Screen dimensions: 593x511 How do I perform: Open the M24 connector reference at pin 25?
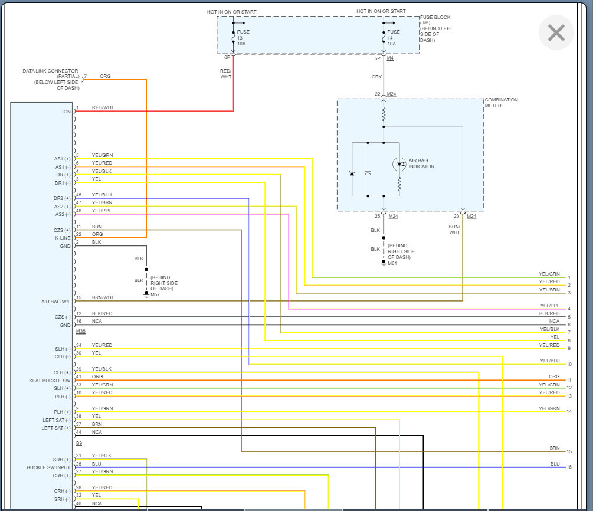(394, 216)
